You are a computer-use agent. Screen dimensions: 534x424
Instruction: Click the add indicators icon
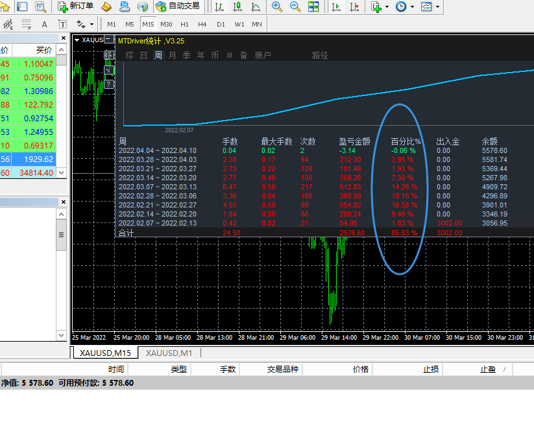coord(376,6)
